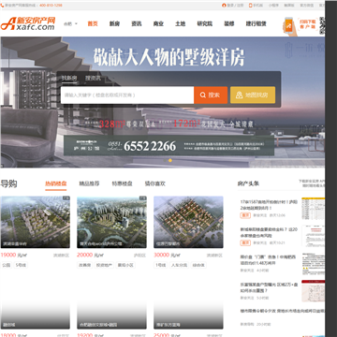Select the orange banner carousel dot
Image resolution: width=337 pixels, height=337 pixels.
tap(170, 160)
